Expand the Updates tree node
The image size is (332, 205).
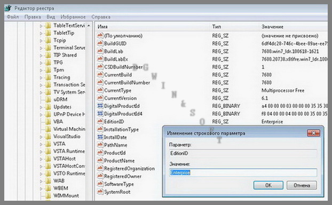[41, 107]
